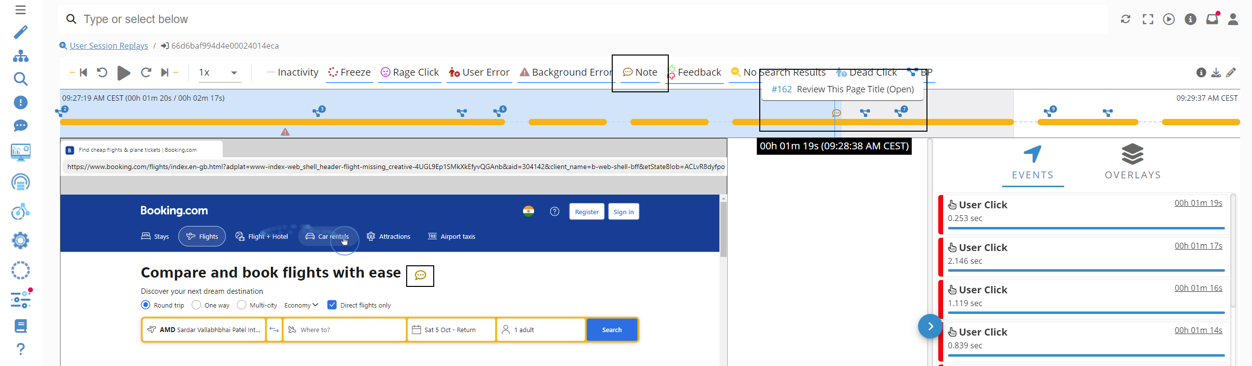Expand the Economy class dropdown
1252x366 pixels.
[301, 305]
